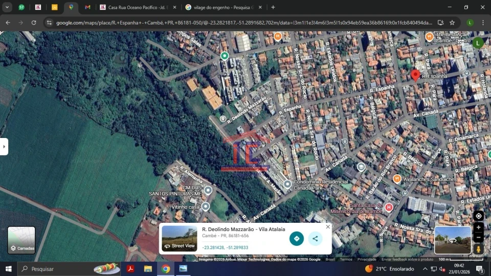491x276 pixels.
Task: Click the share icon in the location card
Action: (x=315, y=238)
